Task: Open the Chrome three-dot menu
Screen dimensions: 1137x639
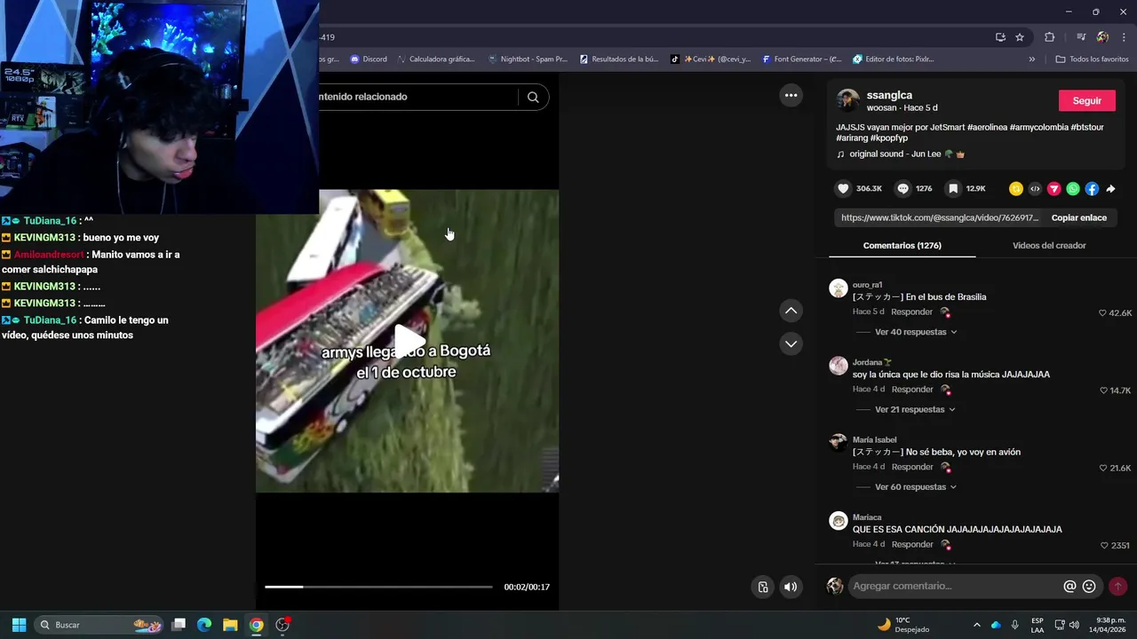Action: coord(1125,37)
